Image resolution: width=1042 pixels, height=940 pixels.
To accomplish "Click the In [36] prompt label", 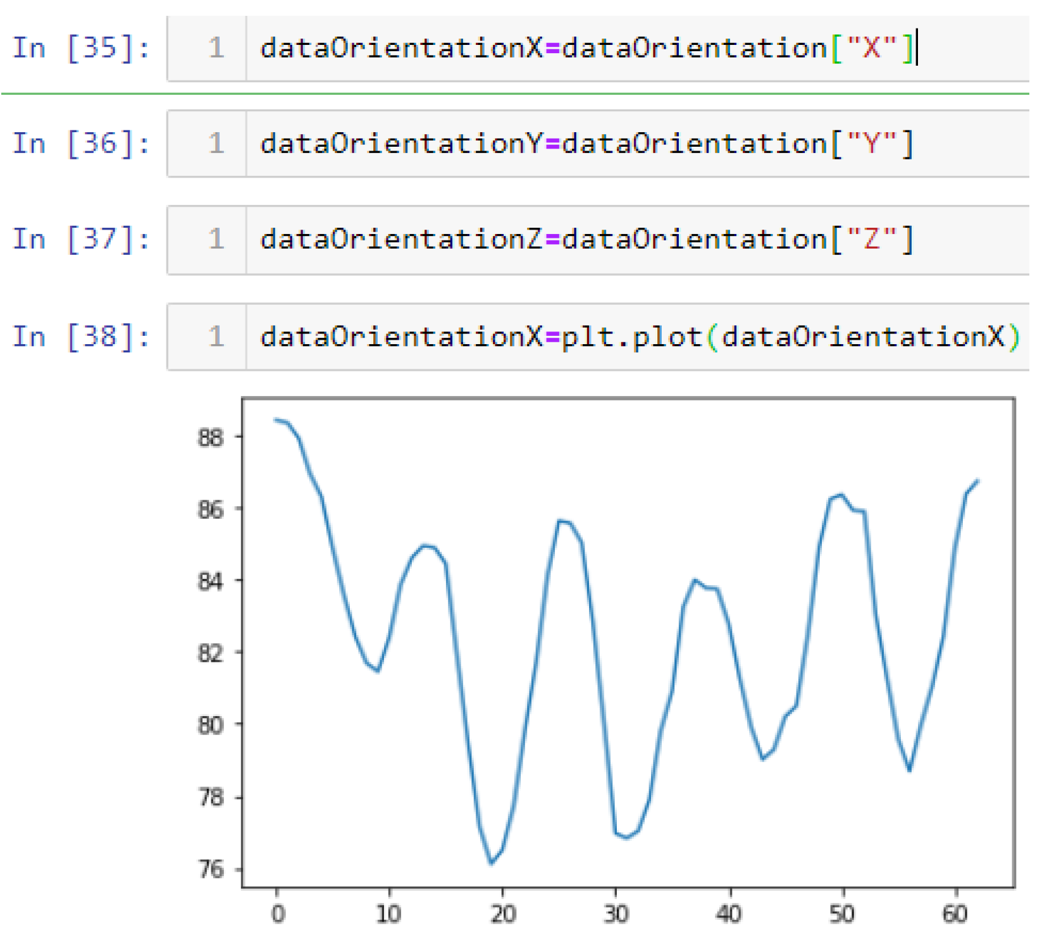I will click(81, 144).
